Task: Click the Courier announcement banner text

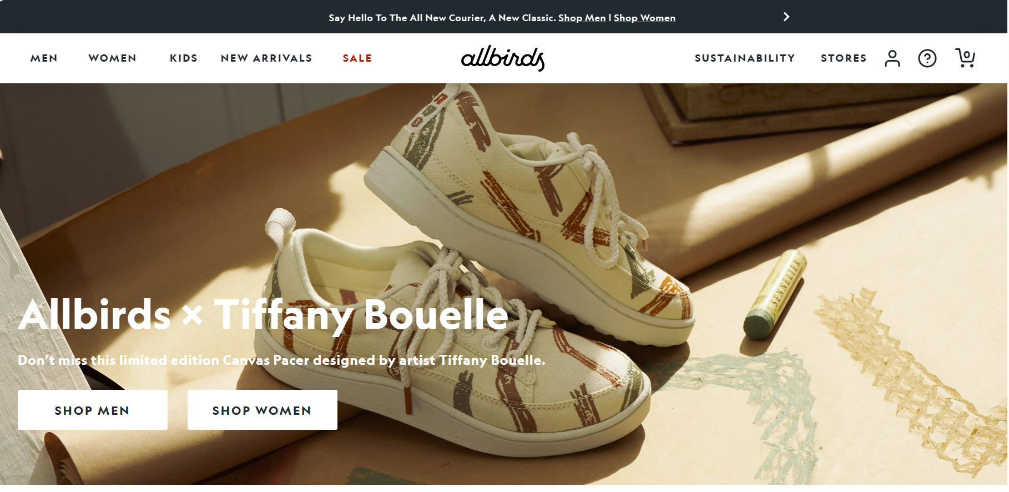Action: 442,18
